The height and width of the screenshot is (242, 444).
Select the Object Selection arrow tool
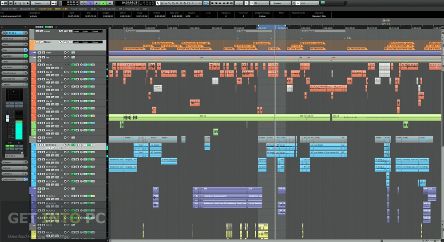coord(158,3)
